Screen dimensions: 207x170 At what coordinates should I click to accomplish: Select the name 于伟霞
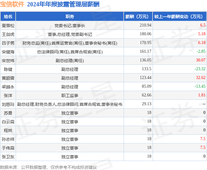tap(8, 148)
